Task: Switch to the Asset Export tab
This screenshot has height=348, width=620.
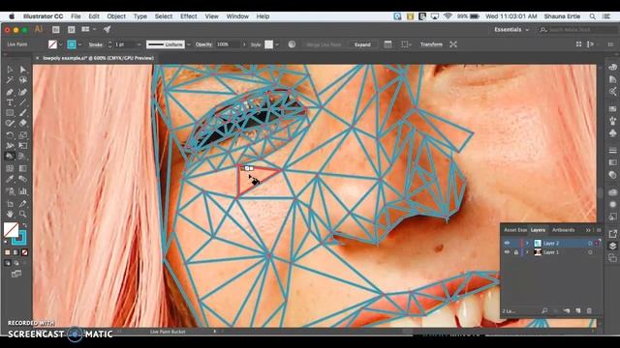Action: [515, 230]
